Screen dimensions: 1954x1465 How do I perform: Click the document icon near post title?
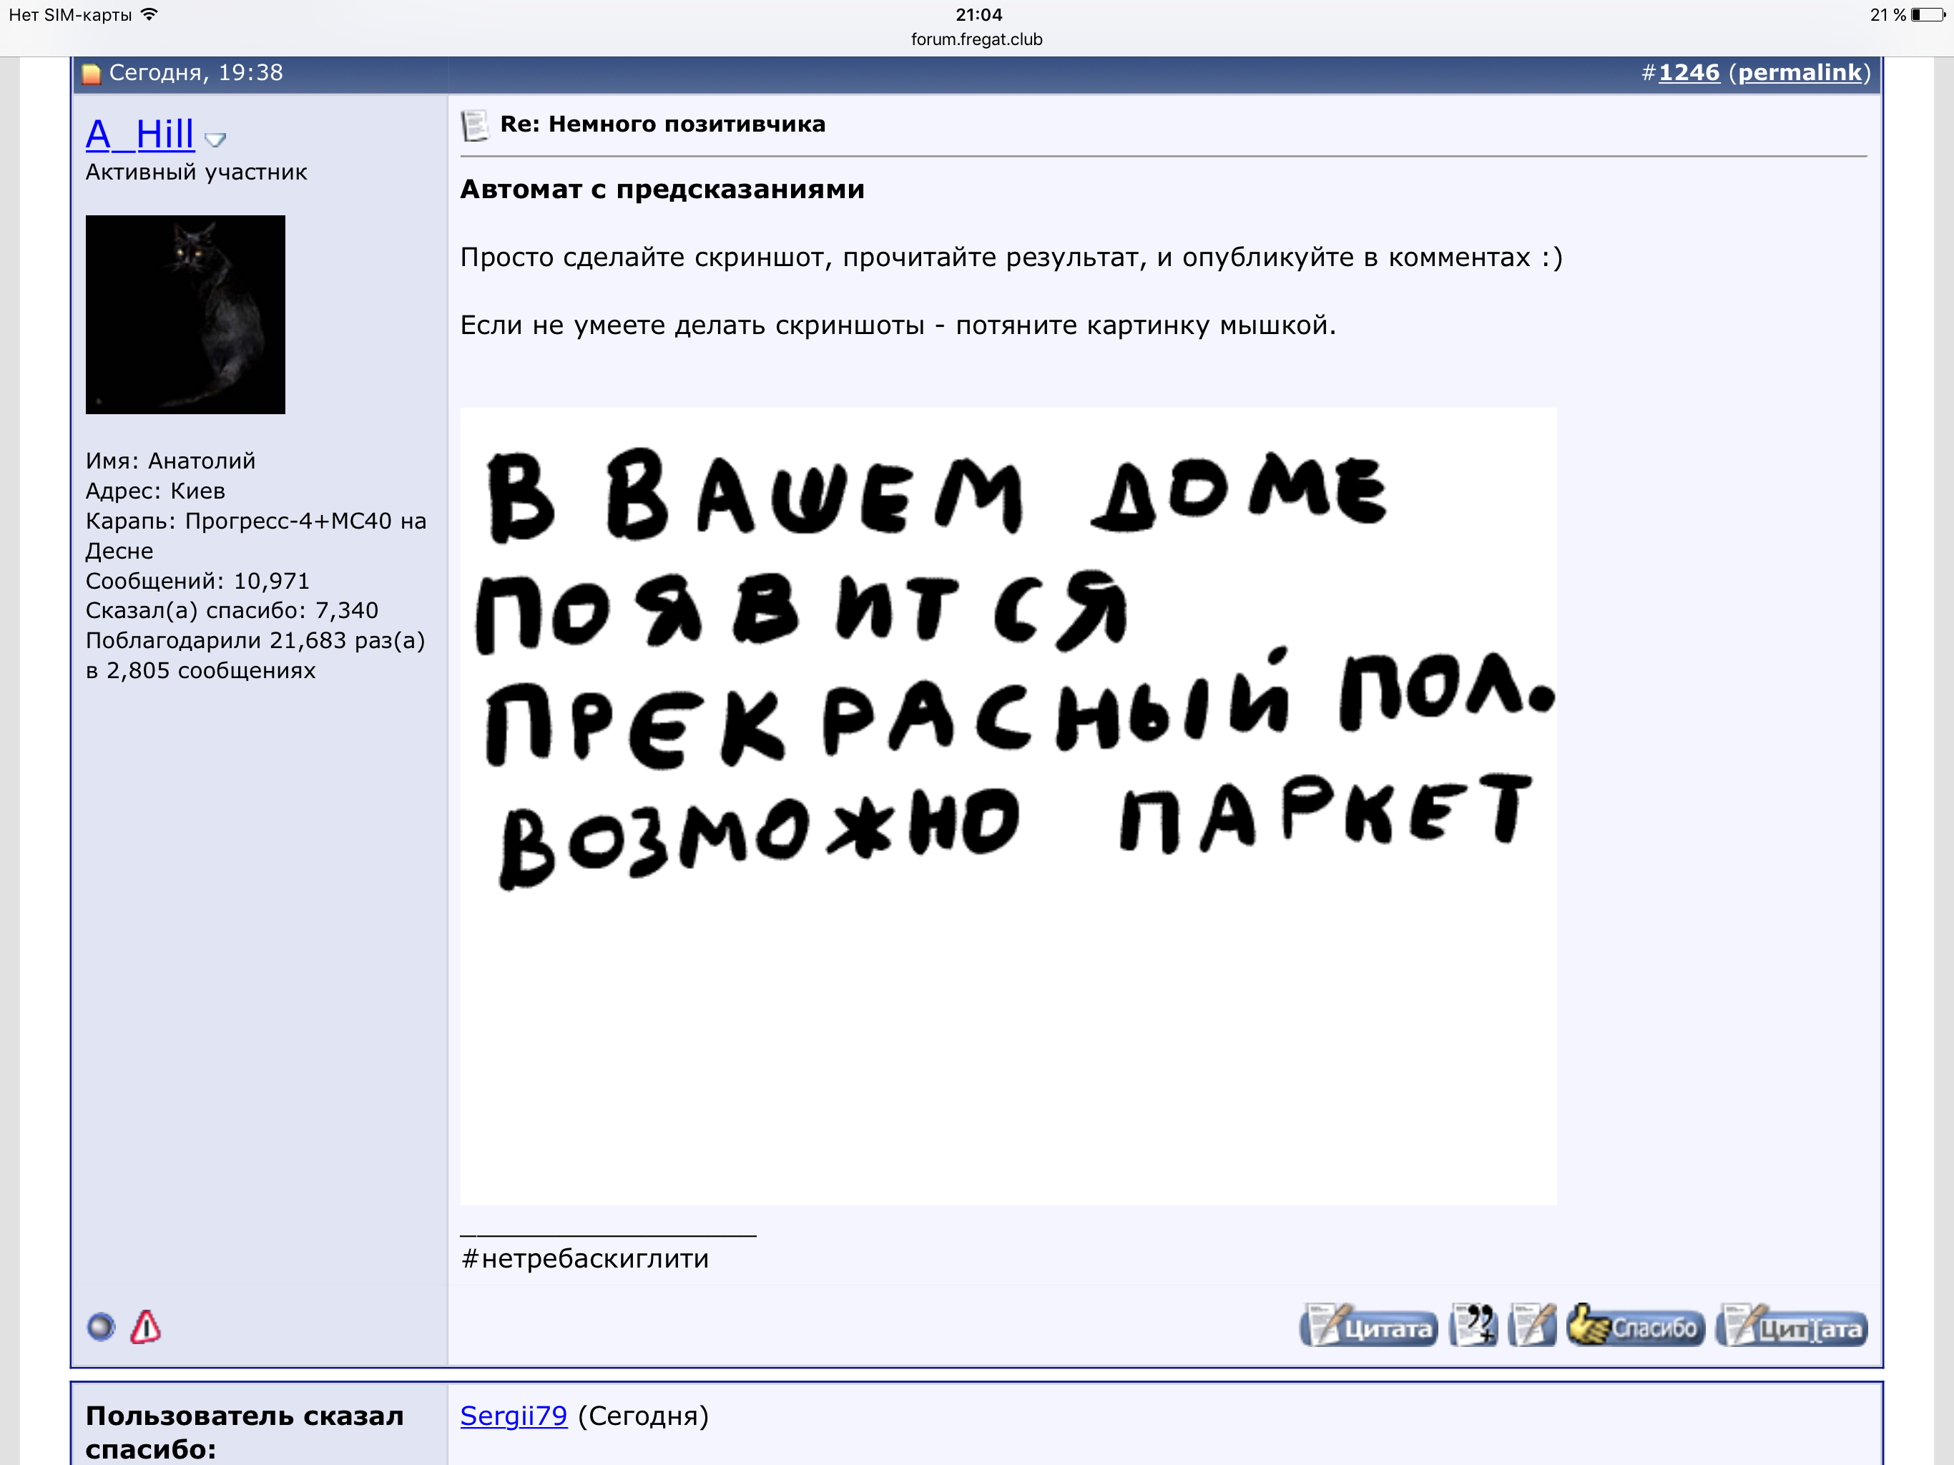[474, 124]
